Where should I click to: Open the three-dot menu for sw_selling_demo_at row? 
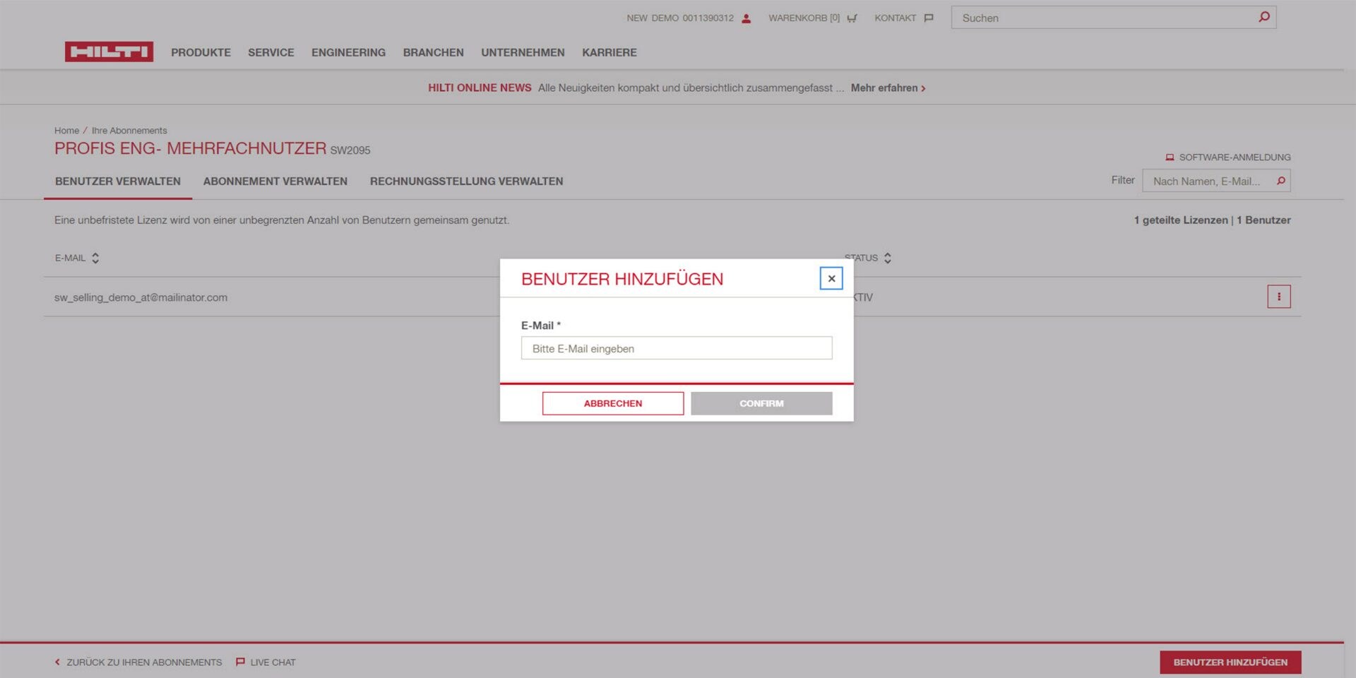pyautogui.click(x=1279, y=297)
